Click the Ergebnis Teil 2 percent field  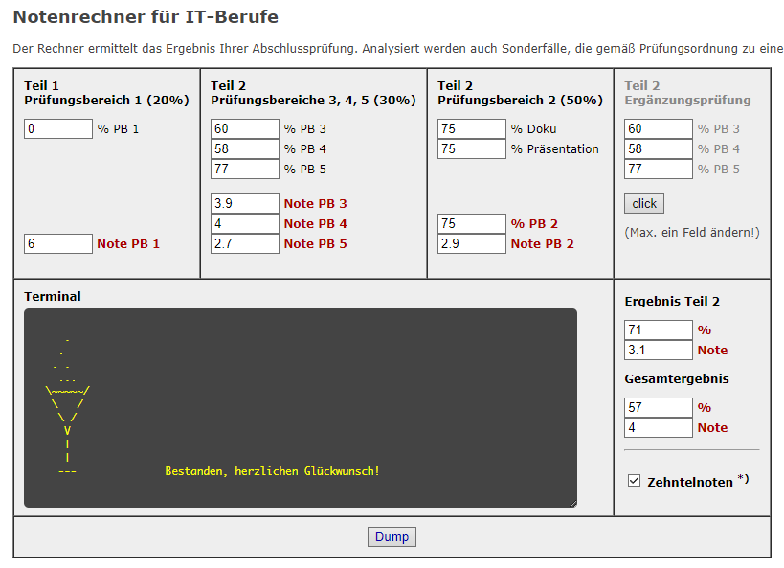coord(658,329)
